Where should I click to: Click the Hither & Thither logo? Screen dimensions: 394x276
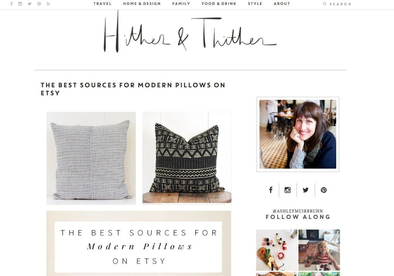pyautogui.click(x=190, y=32)
